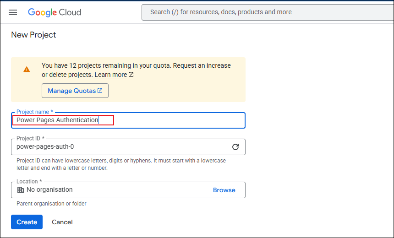Click the Project ID rules helper text
Image resolution: width=394 pixels, height=238 pixels.
pyautogui.click(x=121, y=164)
